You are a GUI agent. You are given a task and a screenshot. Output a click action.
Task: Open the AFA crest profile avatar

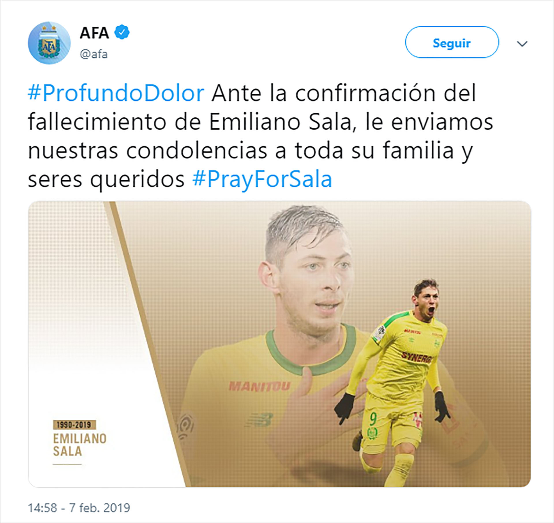[49, 43]
